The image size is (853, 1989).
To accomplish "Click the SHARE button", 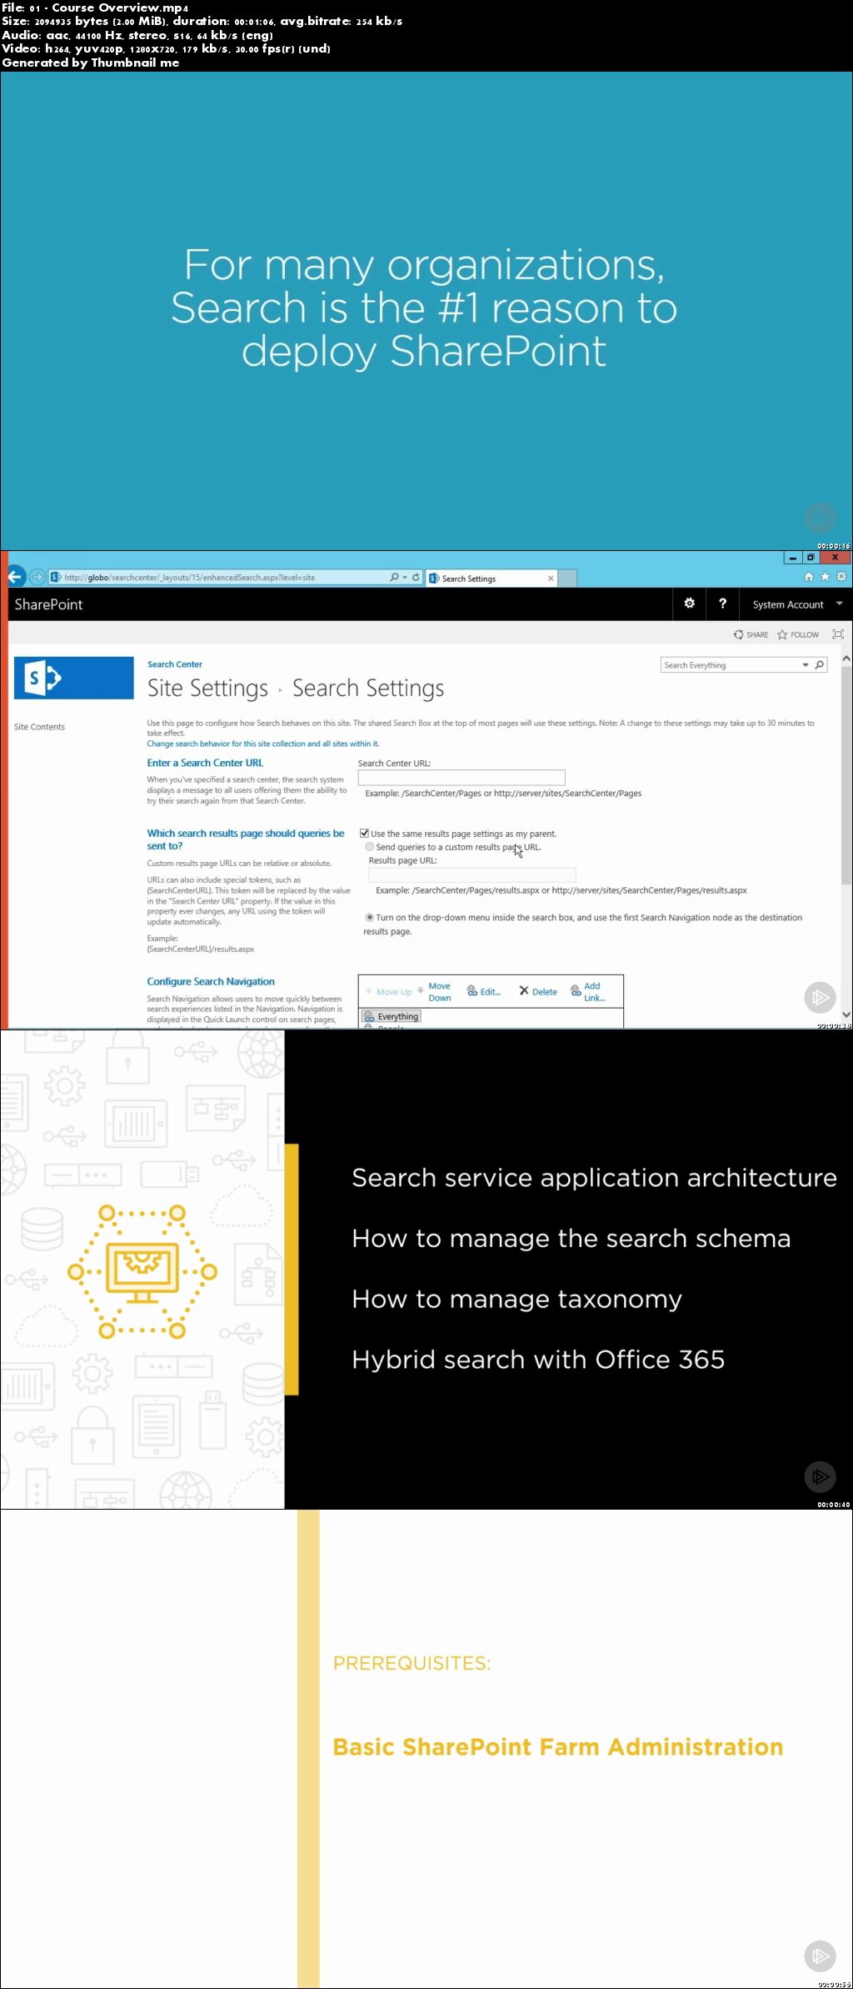I will [751, 634].
